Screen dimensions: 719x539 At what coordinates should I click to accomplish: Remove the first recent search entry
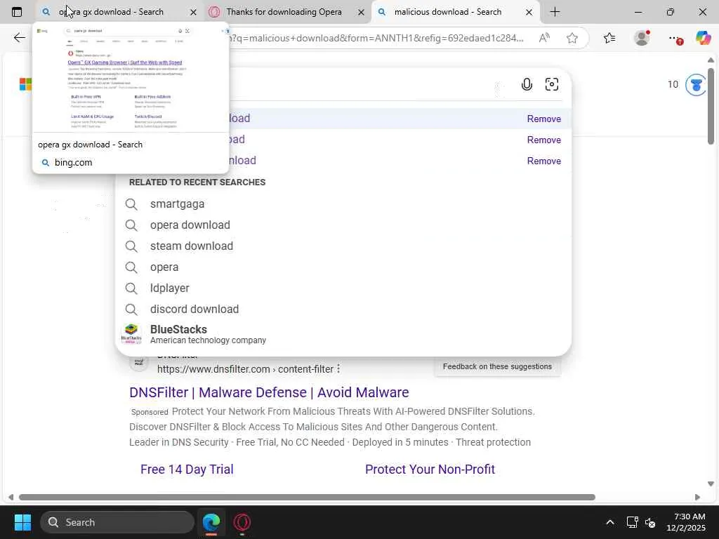(x=544, y=119)
